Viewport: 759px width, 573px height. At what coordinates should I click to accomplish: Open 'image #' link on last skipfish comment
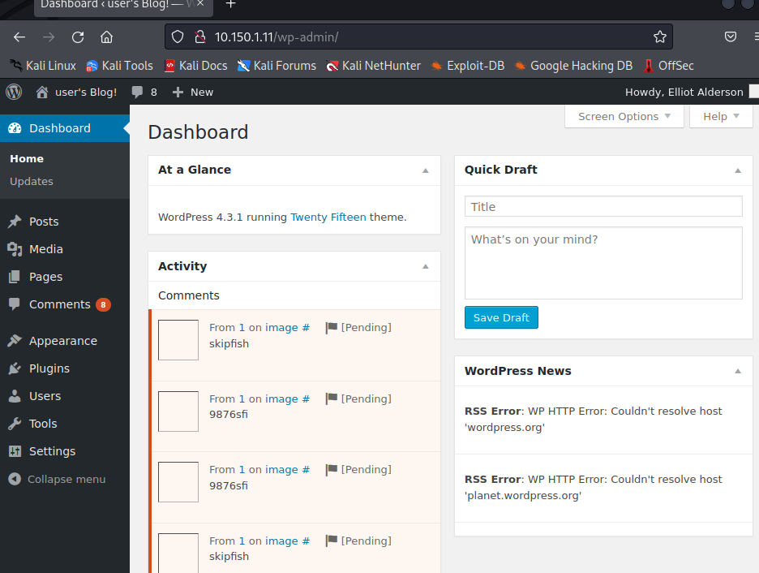pyautogui.click(x=288, y=541)
